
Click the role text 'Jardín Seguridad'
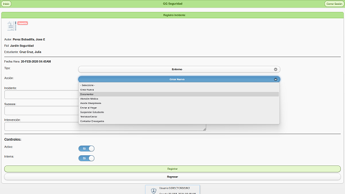point(22,46)
